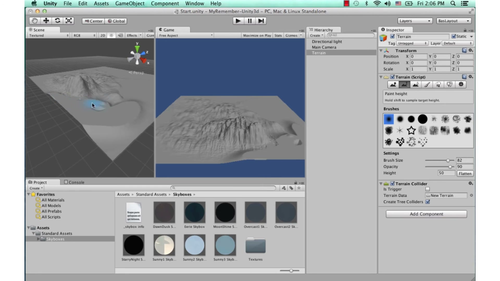500x281 pixels.
Task: Choose the star-shaped brush
Action: (411, 130)
